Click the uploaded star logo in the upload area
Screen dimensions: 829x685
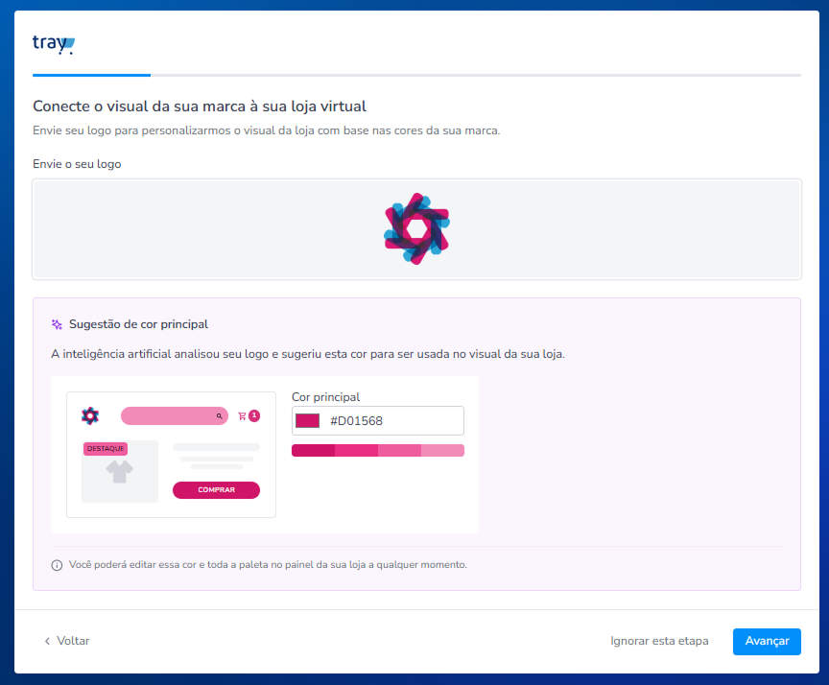click(x=416, y=229)
